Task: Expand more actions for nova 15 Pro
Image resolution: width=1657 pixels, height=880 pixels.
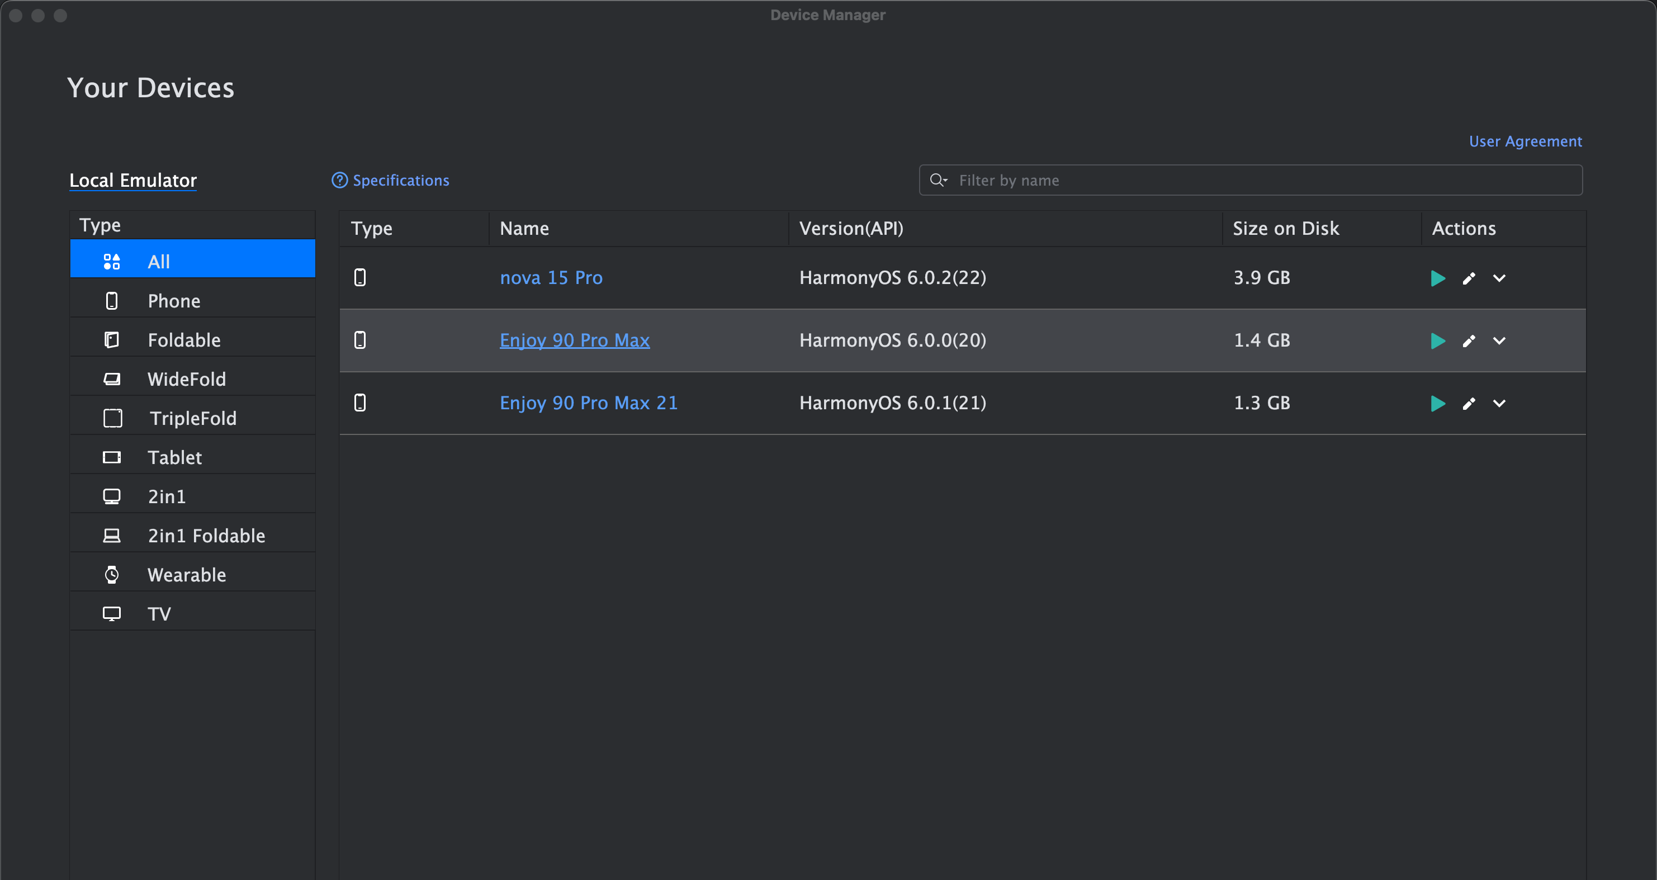Action: pyautogui.click(x=1499, y=278)
